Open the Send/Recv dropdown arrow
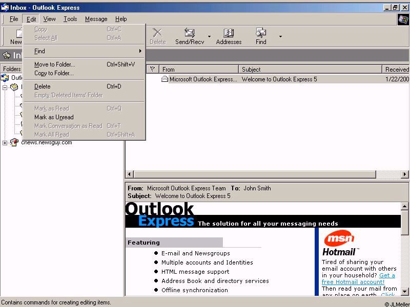Screen dimensions: 410x307 coord(209,37)
